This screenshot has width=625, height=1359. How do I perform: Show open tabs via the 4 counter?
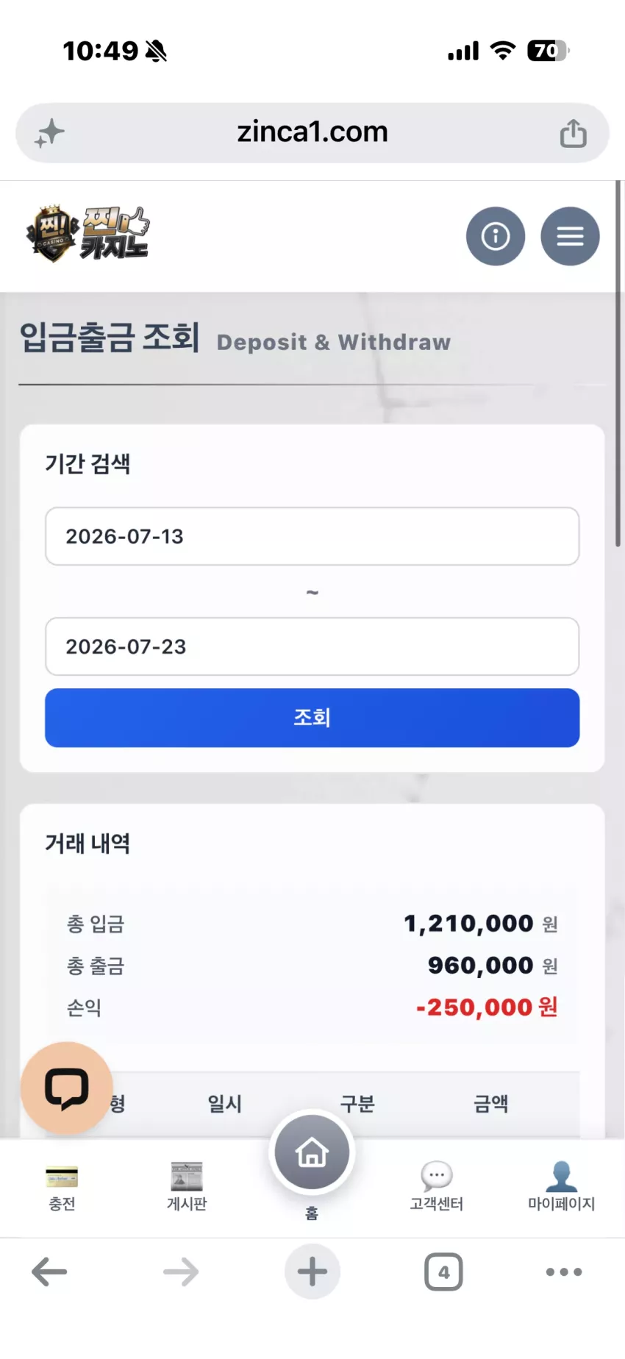pos(443,1271)
